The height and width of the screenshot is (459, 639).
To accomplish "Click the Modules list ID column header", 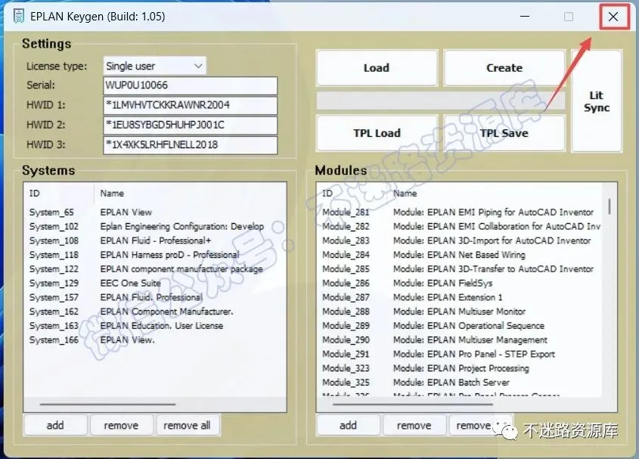I will [x=353, y=194].
